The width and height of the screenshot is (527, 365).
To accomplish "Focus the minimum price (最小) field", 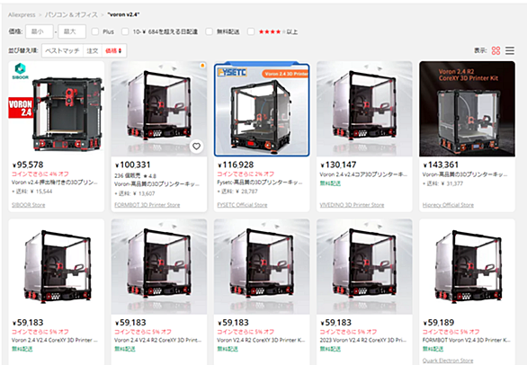I will coord(40,31).
